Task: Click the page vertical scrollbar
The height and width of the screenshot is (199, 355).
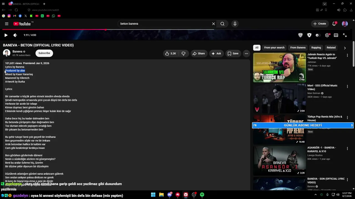Action: [x=354, y=54]
